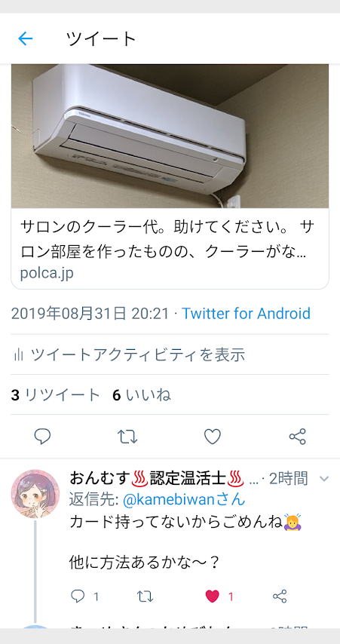Tap share icon under main tweet
The image size is (340, 644).
tap(298, 436)
